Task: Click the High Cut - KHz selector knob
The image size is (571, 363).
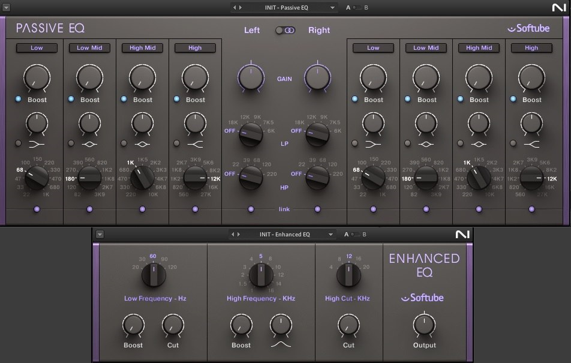Action: click(349, 275)
